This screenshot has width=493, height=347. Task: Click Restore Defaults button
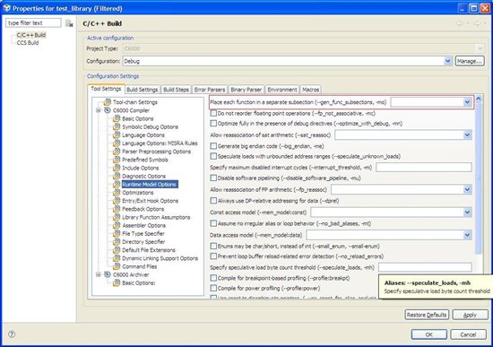click(427, 315)
